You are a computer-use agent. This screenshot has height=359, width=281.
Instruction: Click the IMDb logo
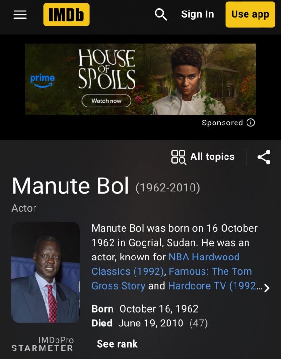coord(66,15)
